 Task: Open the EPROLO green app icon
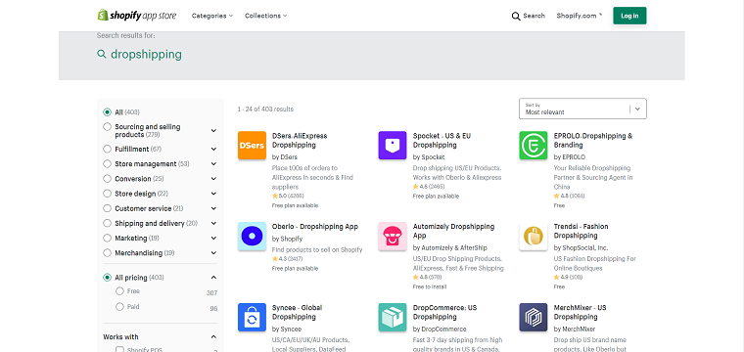point(534,145)
